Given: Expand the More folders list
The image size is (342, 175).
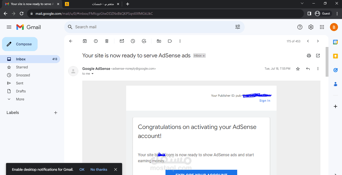Looking at the screenshot, I should pos(30,99).
